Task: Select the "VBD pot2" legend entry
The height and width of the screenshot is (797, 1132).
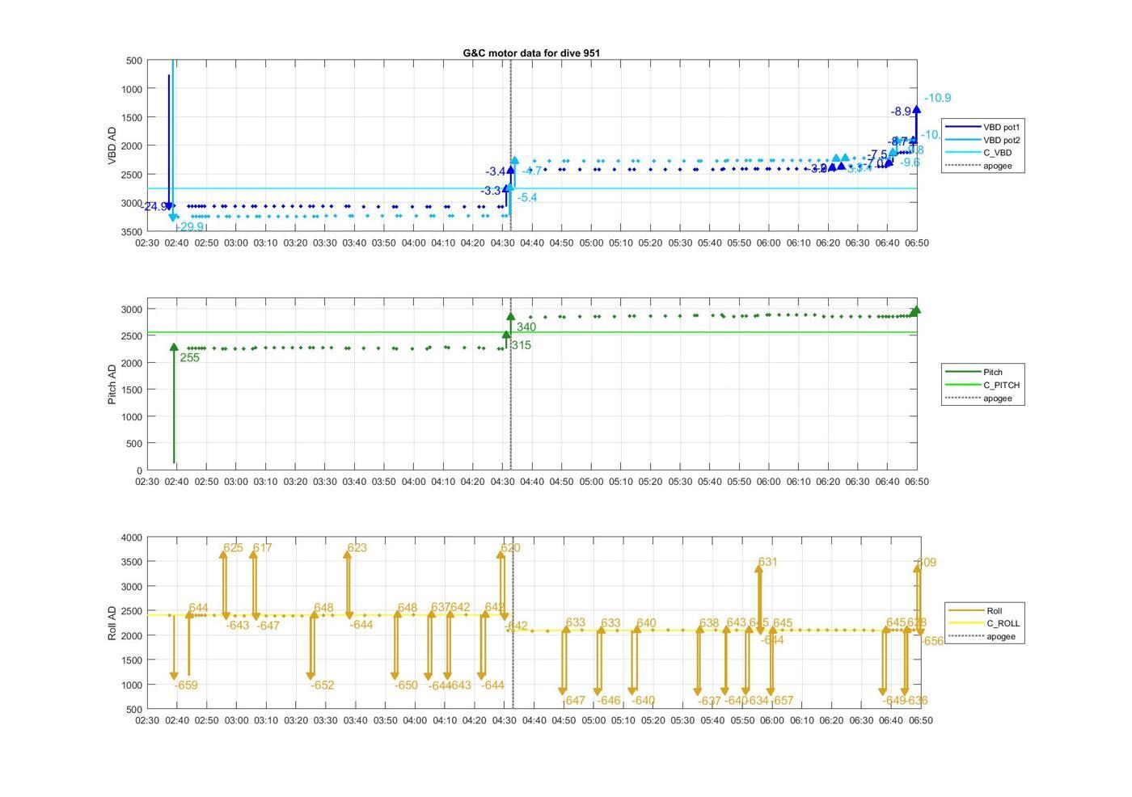Action: [1002, 140]
